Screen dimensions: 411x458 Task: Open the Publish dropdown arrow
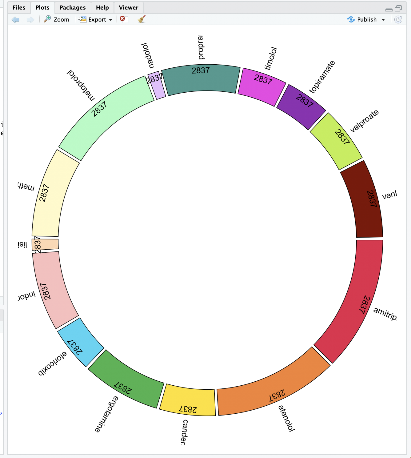(x=383, y=19)
